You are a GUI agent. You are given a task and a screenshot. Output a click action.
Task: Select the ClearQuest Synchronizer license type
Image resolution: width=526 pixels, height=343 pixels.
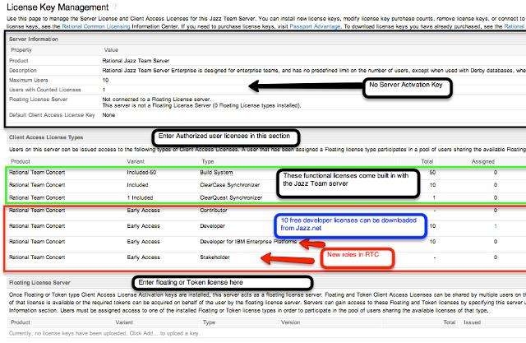231,197
